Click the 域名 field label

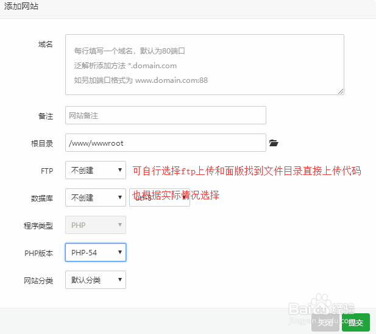click(x=45, y=44)
